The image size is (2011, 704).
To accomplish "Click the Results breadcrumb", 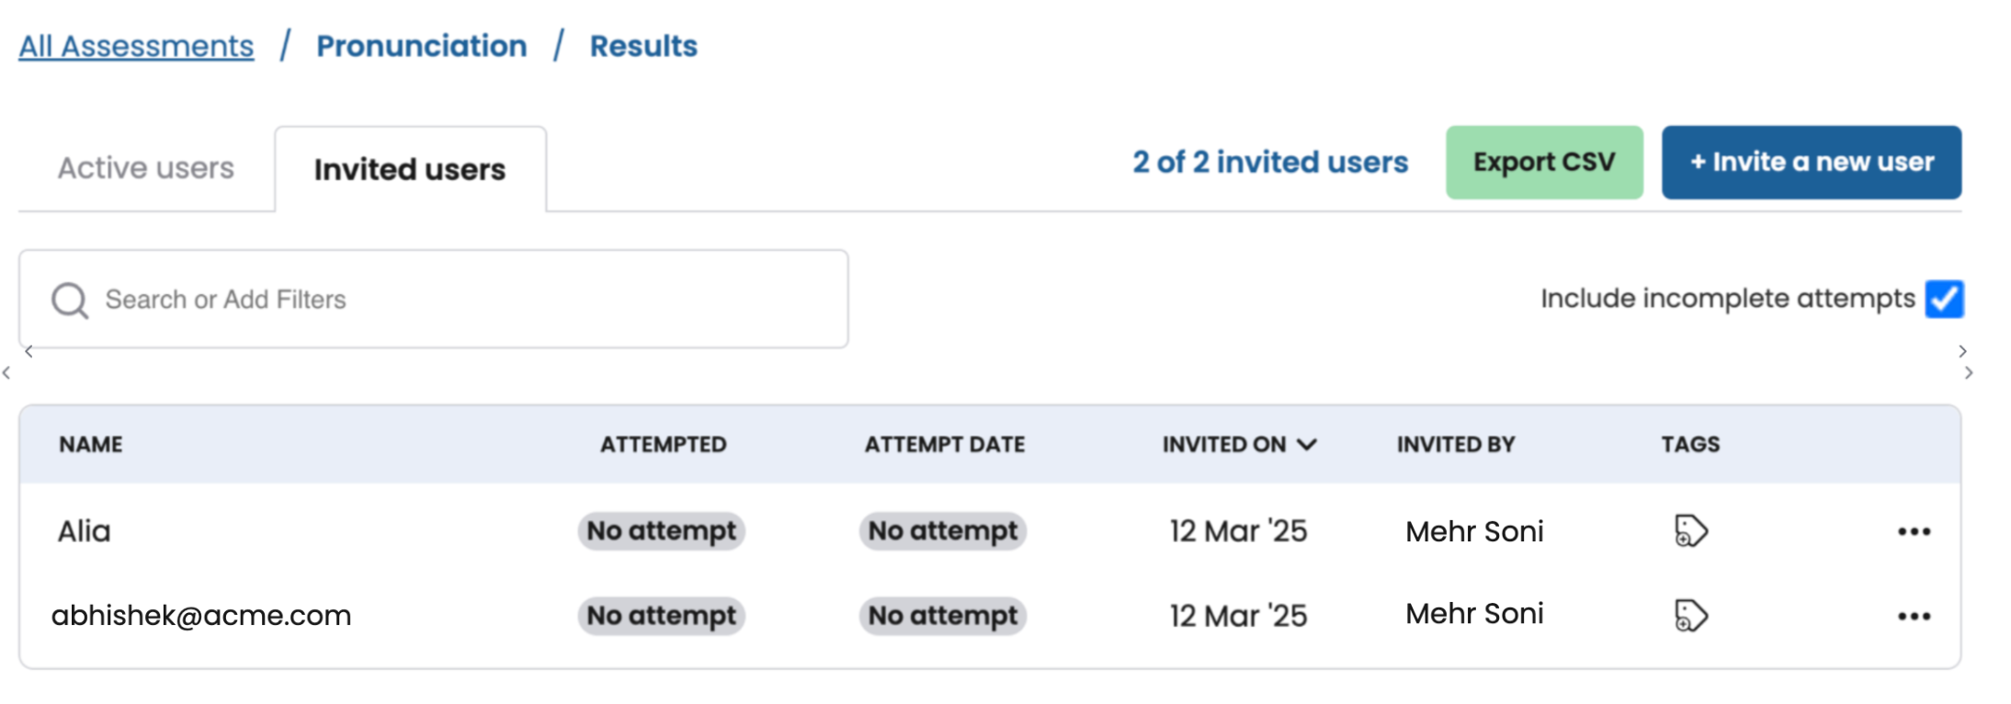I will pyautogui.click(x=643, y=46).
